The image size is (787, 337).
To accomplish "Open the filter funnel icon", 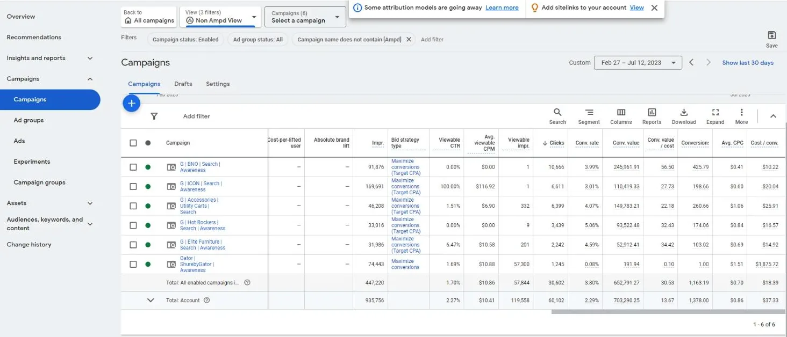I will tap(154, 116).
